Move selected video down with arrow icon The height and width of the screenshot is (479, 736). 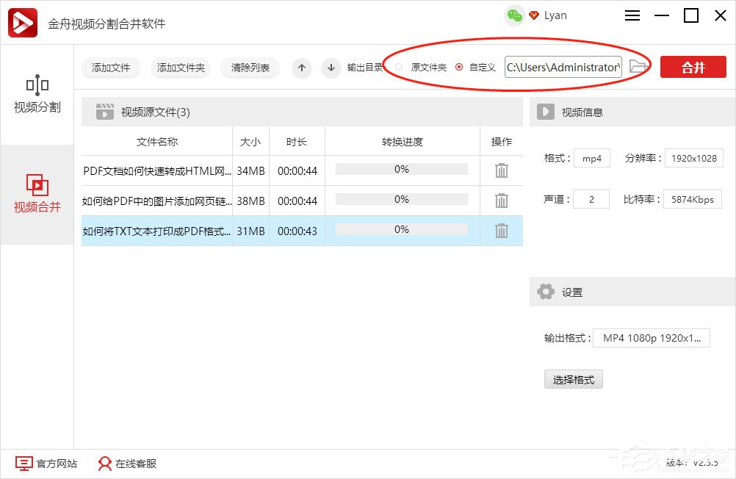330,68
